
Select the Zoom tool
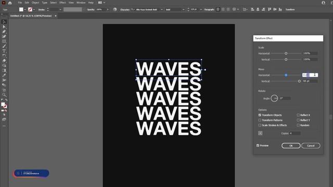(x=4, y=95)
